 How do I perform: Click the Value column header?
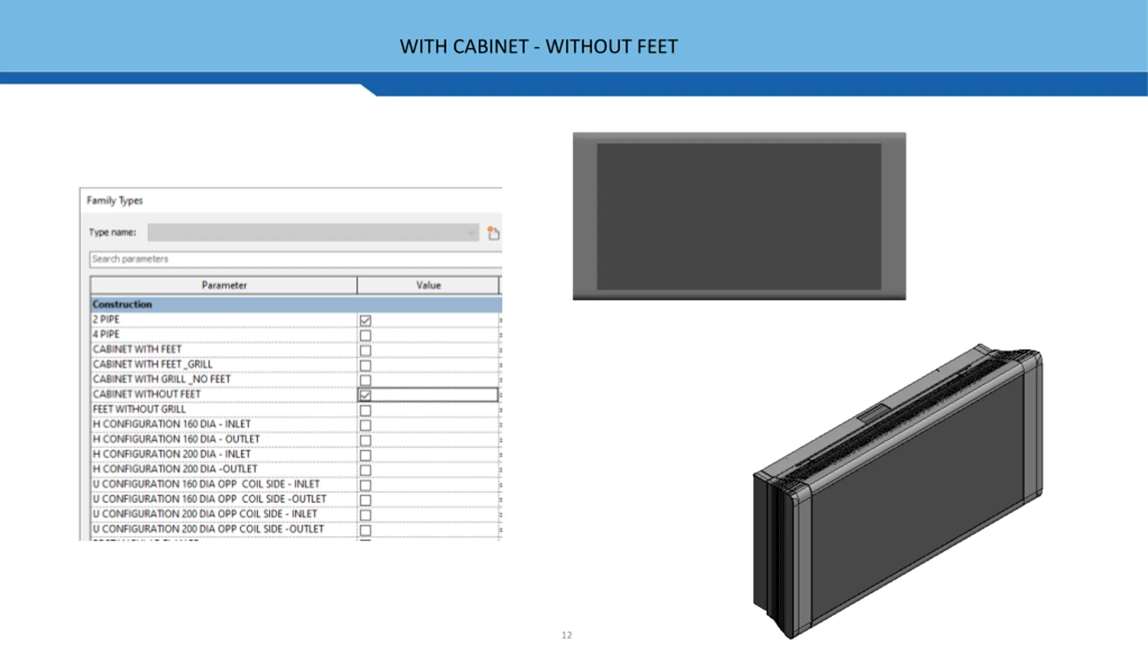[428, 285]
